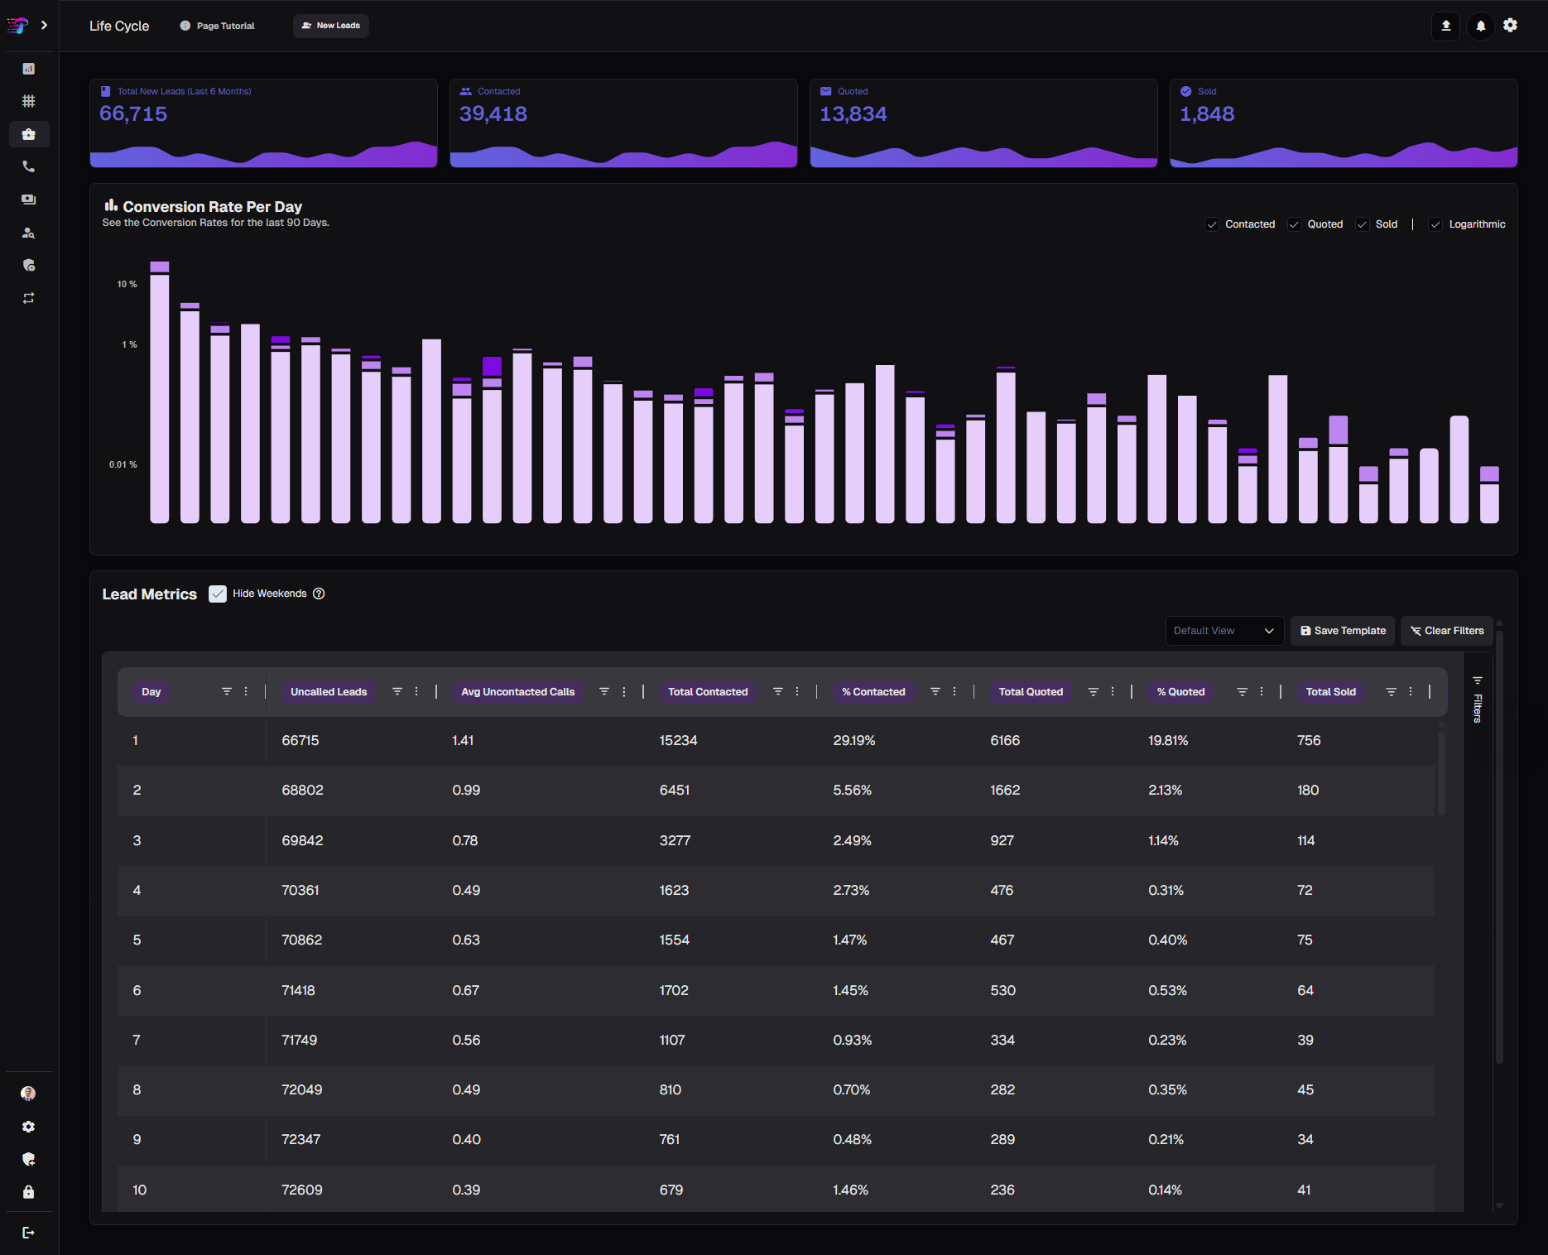Viewport: 1548px width, 1255px height.
Task: Open the repeat arrows sidebar icon
Action: pos(29,298)
